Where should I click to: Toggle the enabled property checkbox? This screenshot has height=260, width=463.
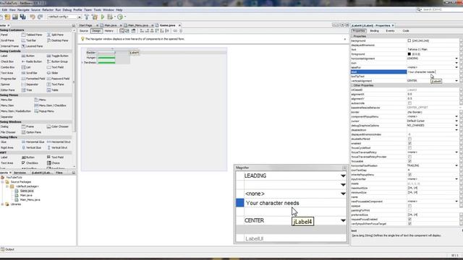click(409, 144)
